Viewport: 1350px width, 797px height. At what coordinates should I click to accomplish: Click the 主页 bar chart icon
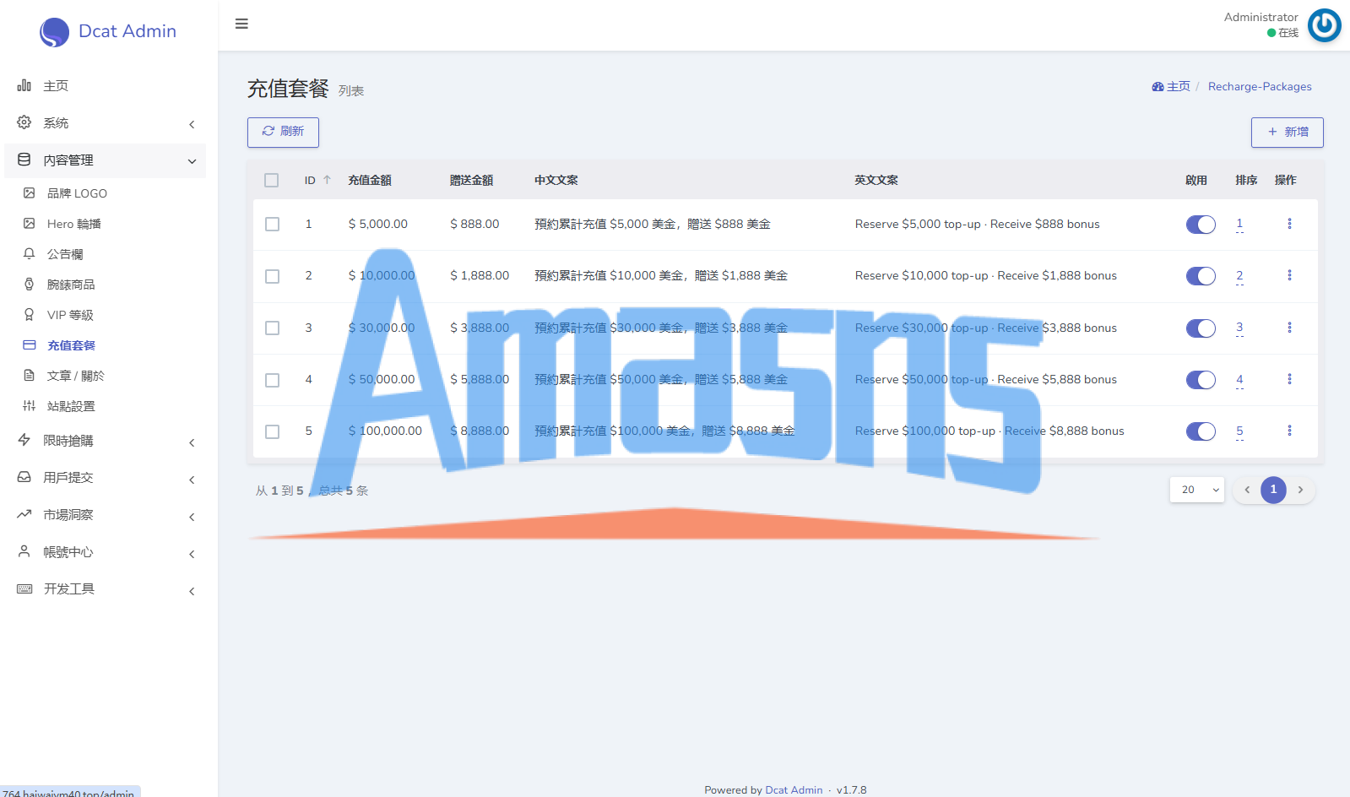pyautogui.click(x=24, y=85)
